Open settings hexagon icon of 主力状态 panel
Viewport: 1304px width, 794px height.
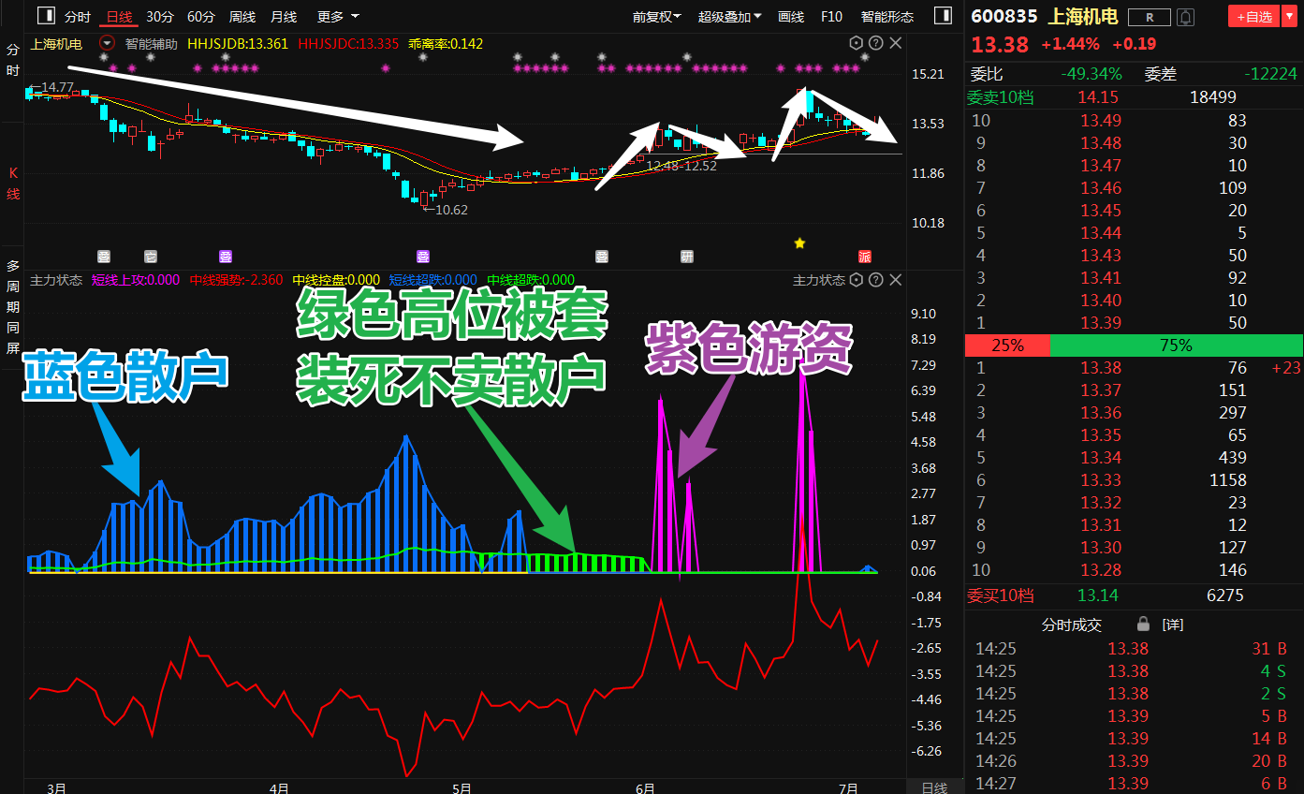tap(856, 280)
